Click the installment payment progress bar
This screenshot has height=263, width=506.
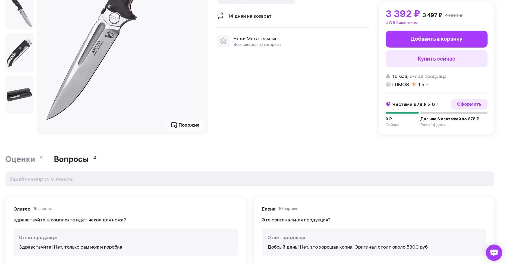[x=436, y=113]
